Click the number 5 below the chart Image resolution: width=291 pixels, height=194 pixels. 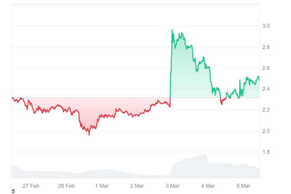13,191
